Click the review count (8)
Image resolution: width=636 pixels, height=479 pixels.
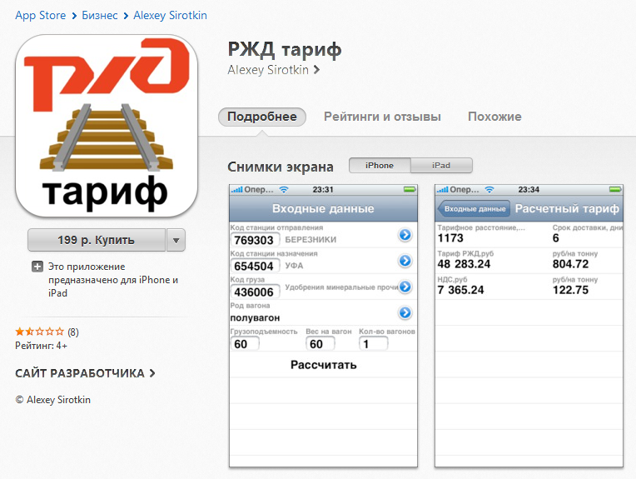73,332
